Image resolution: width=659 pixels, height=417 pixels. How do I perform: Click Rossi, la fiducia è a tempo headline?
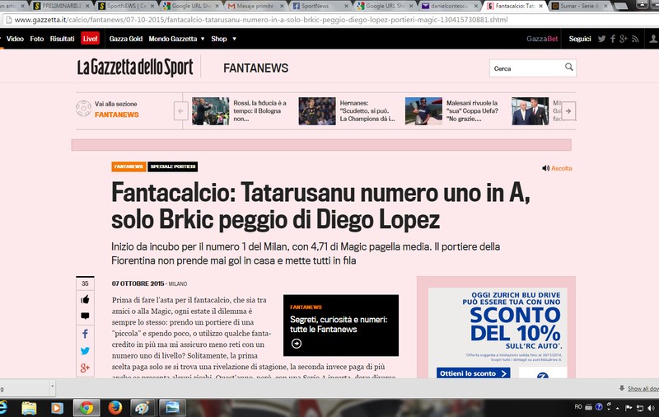tap(259, 111)
